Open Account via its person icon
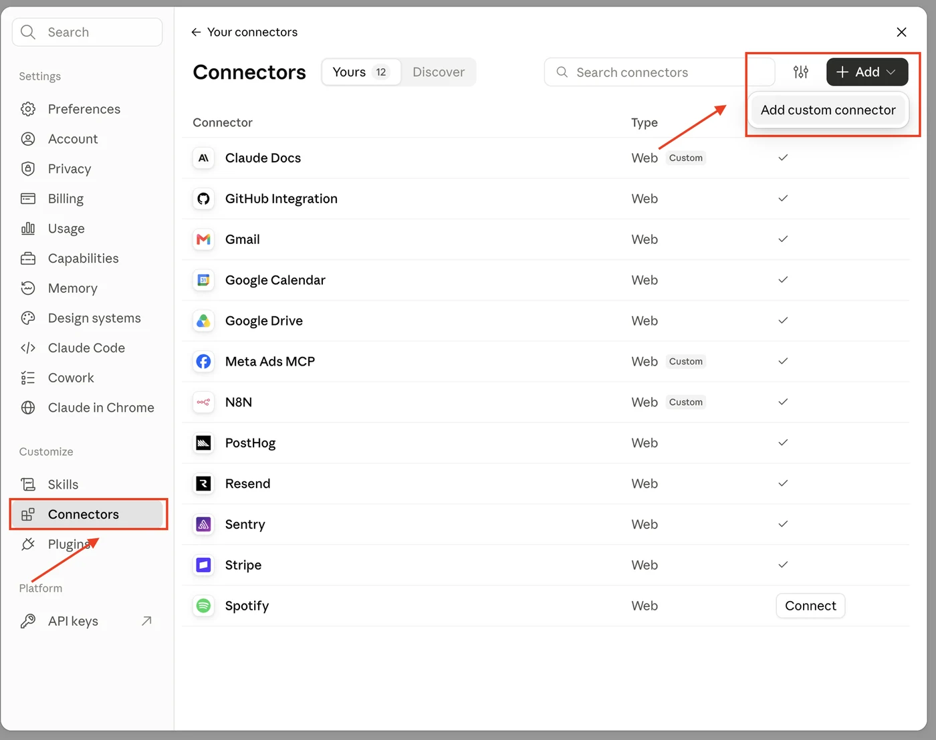This screenshot has height=740, width=936. [x=28, y=139]
